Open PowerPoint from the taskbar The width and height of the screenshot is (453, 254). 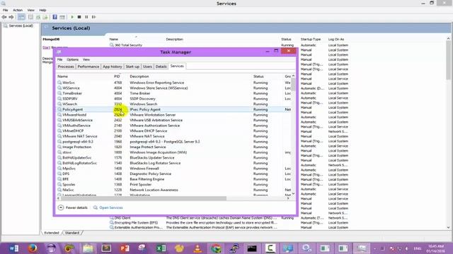(125, 248)
